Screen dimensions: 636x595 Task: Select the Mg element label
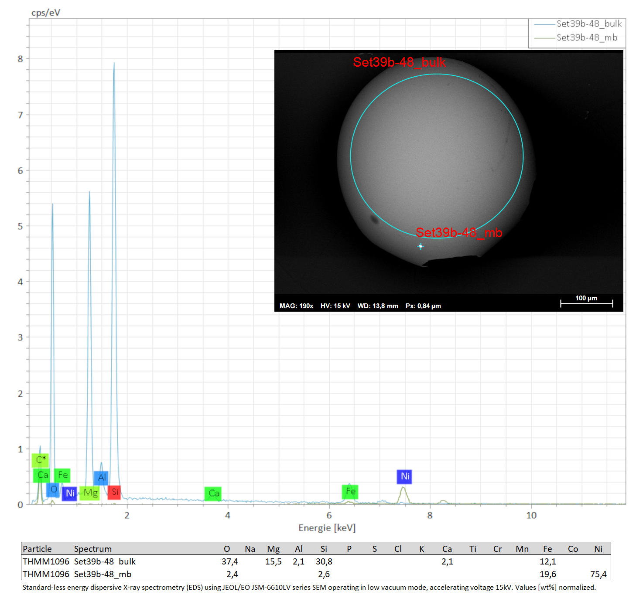[90, 493]
